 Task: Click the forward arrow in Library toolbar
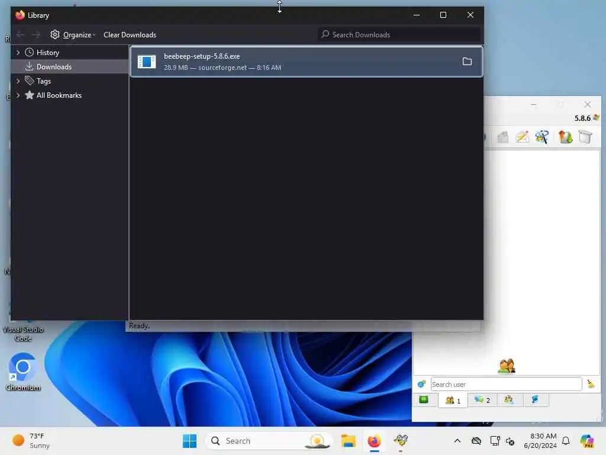[36, 35]
